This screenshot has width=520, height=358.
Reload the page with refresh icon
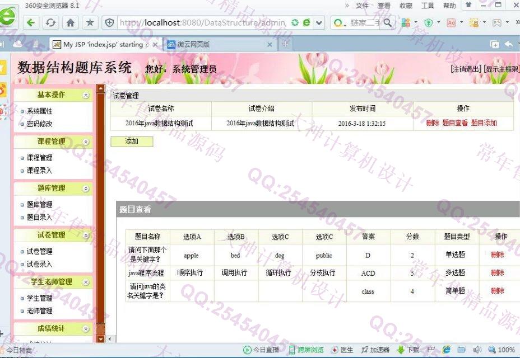50,23
